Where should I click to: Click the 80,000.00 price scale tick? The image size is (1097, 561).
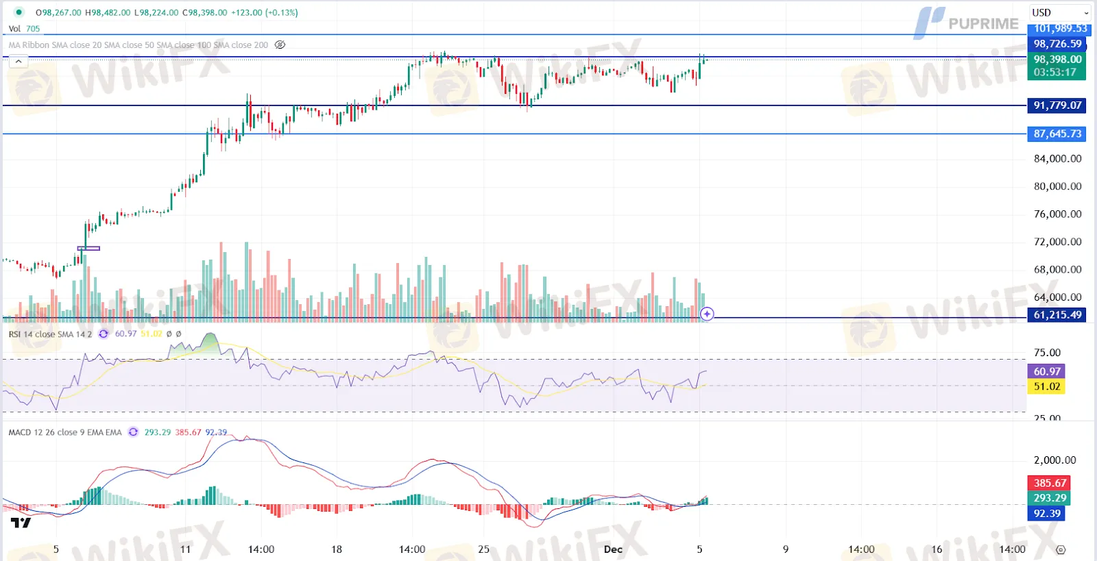pyautogui.click(x=1057, y=186)
